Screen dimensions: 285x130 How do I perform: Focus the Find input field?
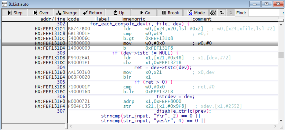click(x=263, y=13)
